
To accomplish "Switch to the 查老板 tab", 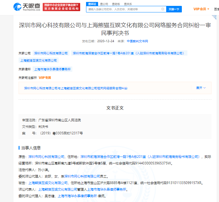I will tap(116, 4).
